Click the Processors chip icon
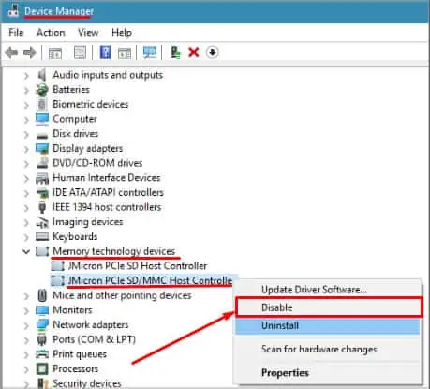The image size is (430, 389). tap(42, 369)
